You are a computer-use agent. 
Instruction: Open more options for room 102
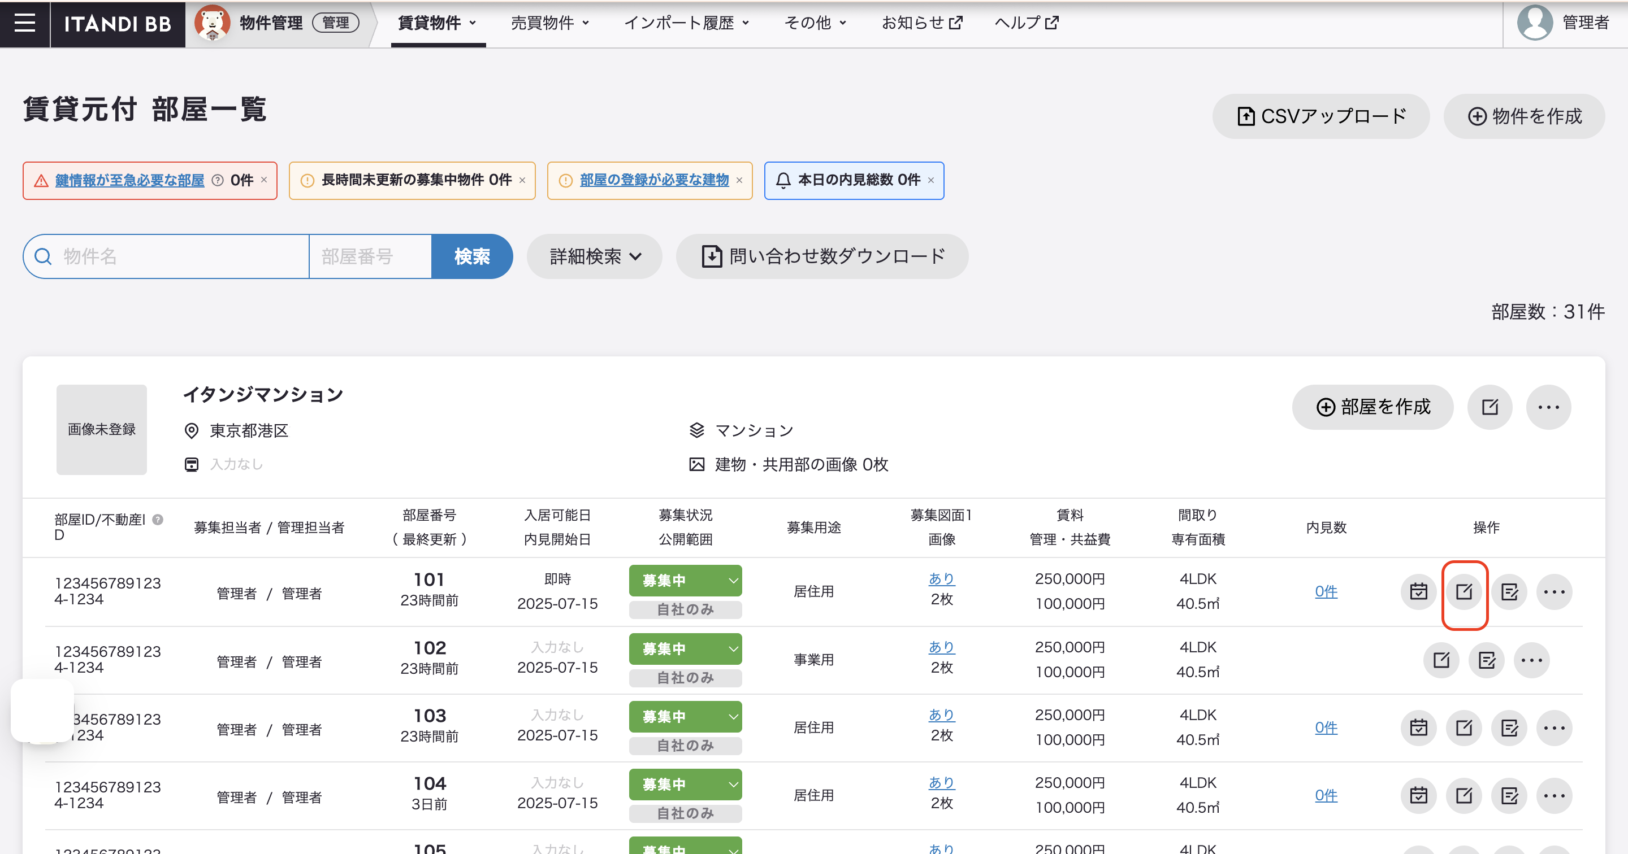[1531, 660]
